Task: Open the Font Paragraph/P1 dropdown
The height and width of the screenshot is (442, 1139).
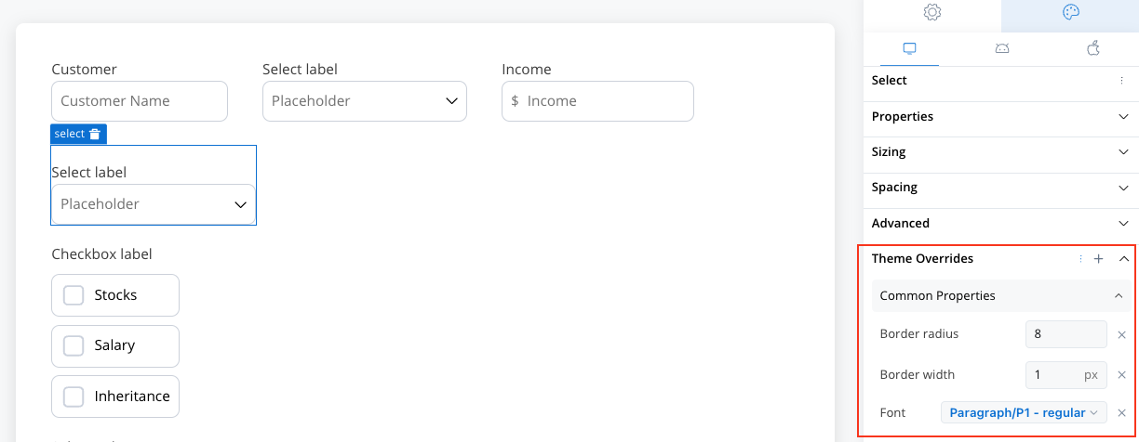Action: [x=1024, y=413]
